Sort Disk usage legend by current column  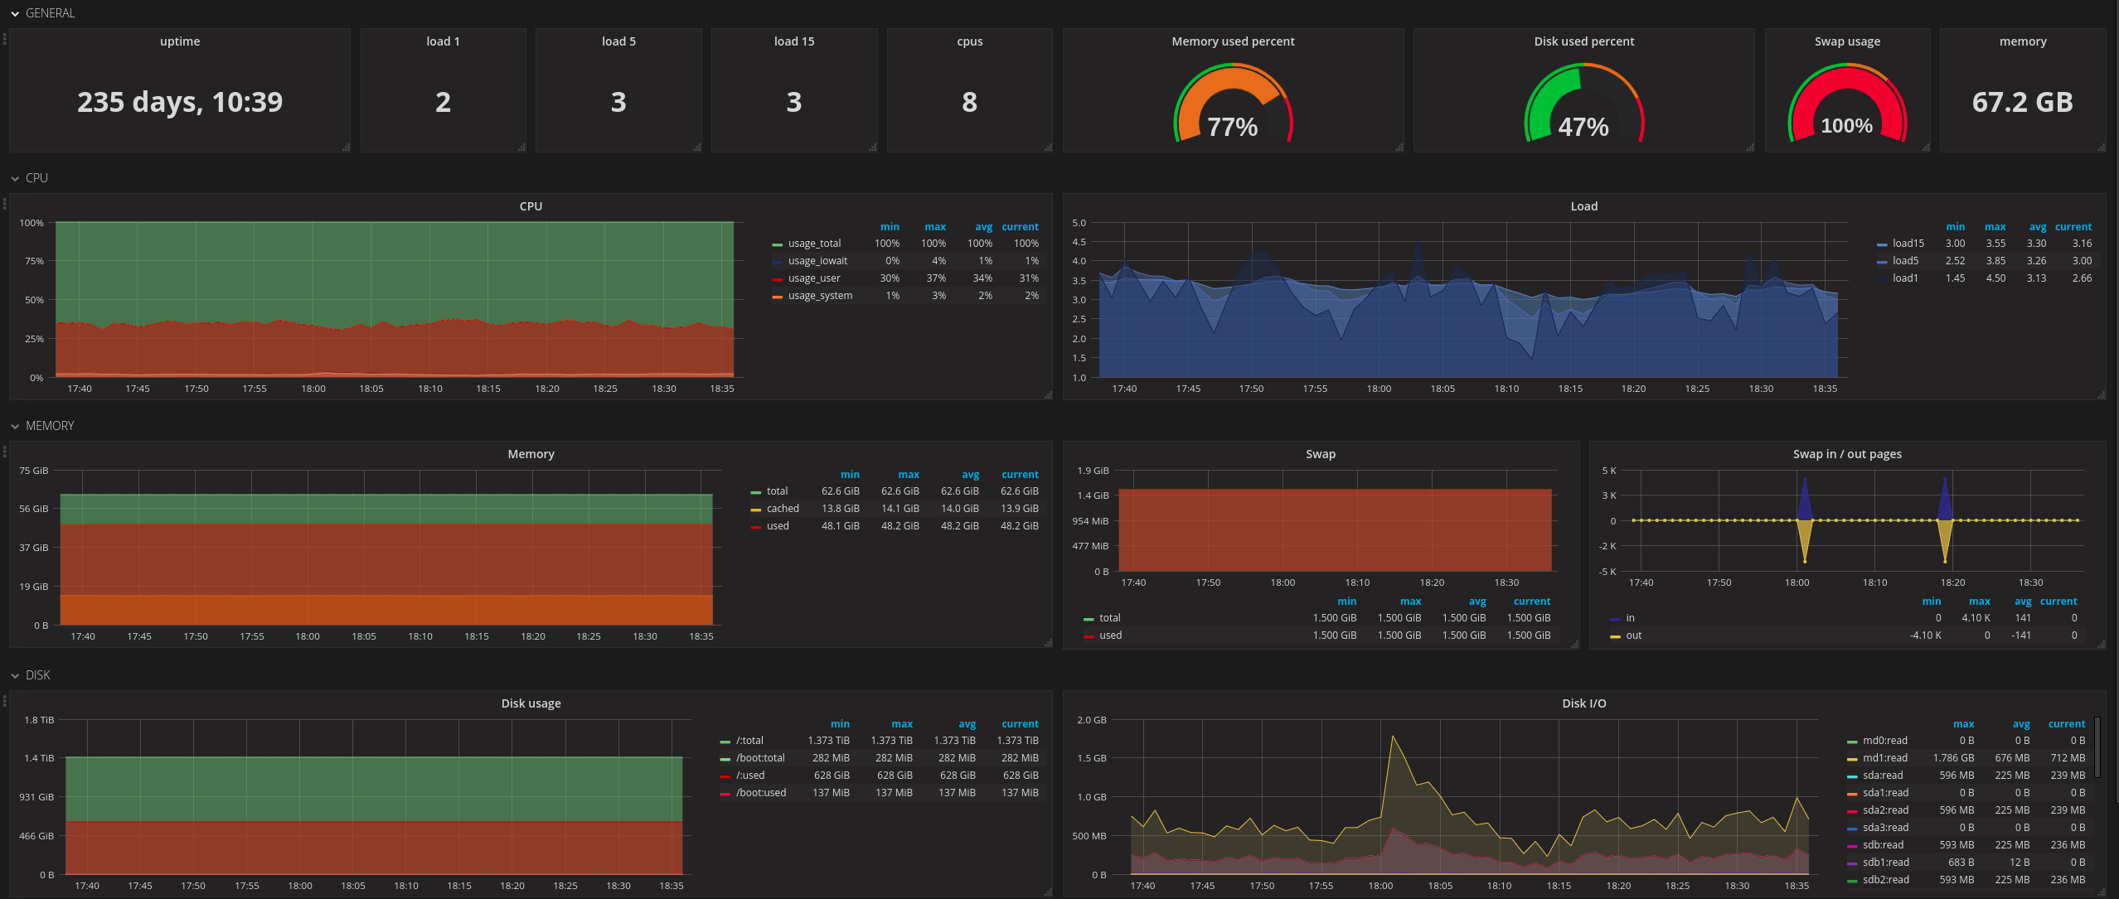tap(1019, 724)
